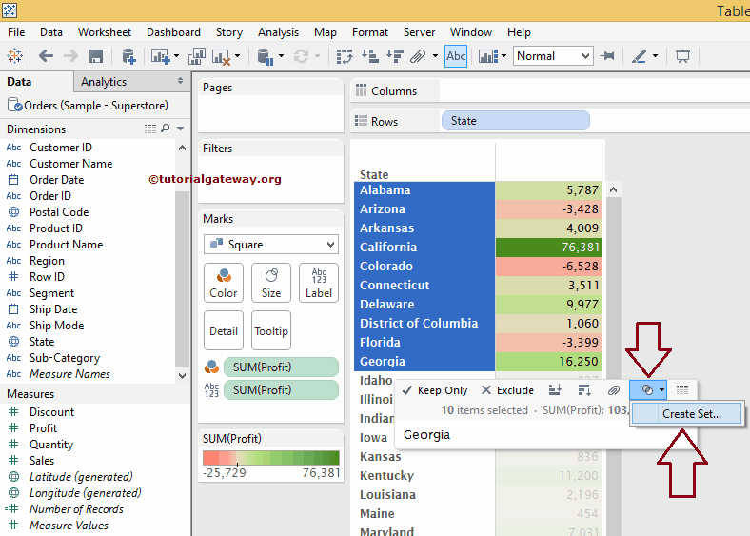Screen dimensions: 750x536
Task: Click the search icon in Dimensions header
Action: pyautogui.click(x=165, y=129)
